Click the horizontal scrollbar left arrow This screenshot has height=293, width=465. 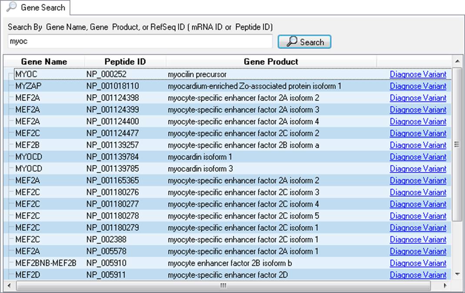pyautogui.click(x=9, y=286)
